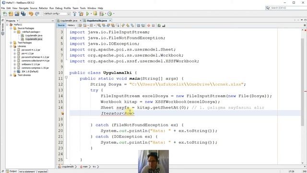The width and height of the screenshot is (307, 173).
Task: Open the <default config> configuration dropdown
Action: pos(57,14)
